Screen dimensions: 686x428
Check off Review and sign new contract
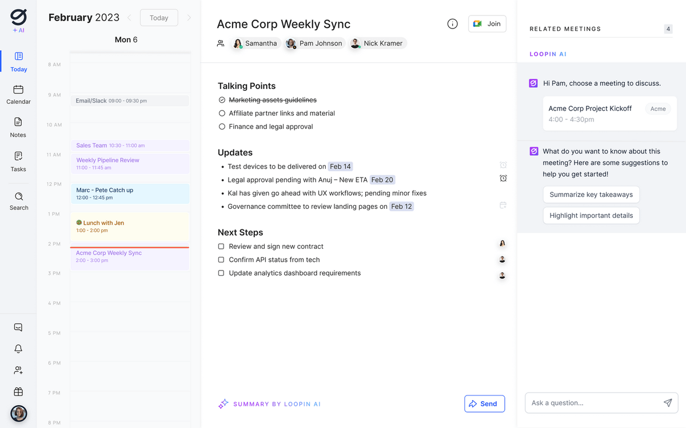pos(221,247)
